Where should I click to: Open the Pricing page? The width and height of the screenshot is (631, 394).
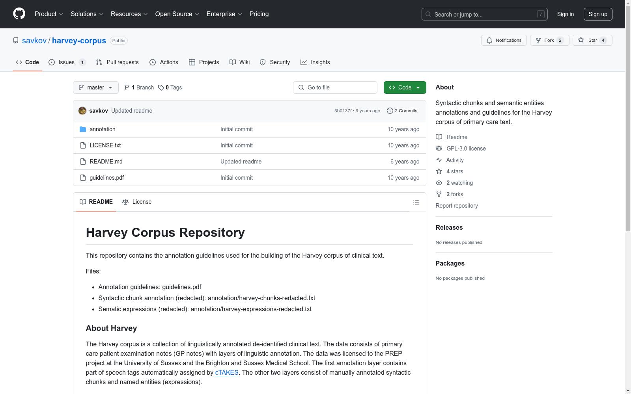(x=259, y=14)
